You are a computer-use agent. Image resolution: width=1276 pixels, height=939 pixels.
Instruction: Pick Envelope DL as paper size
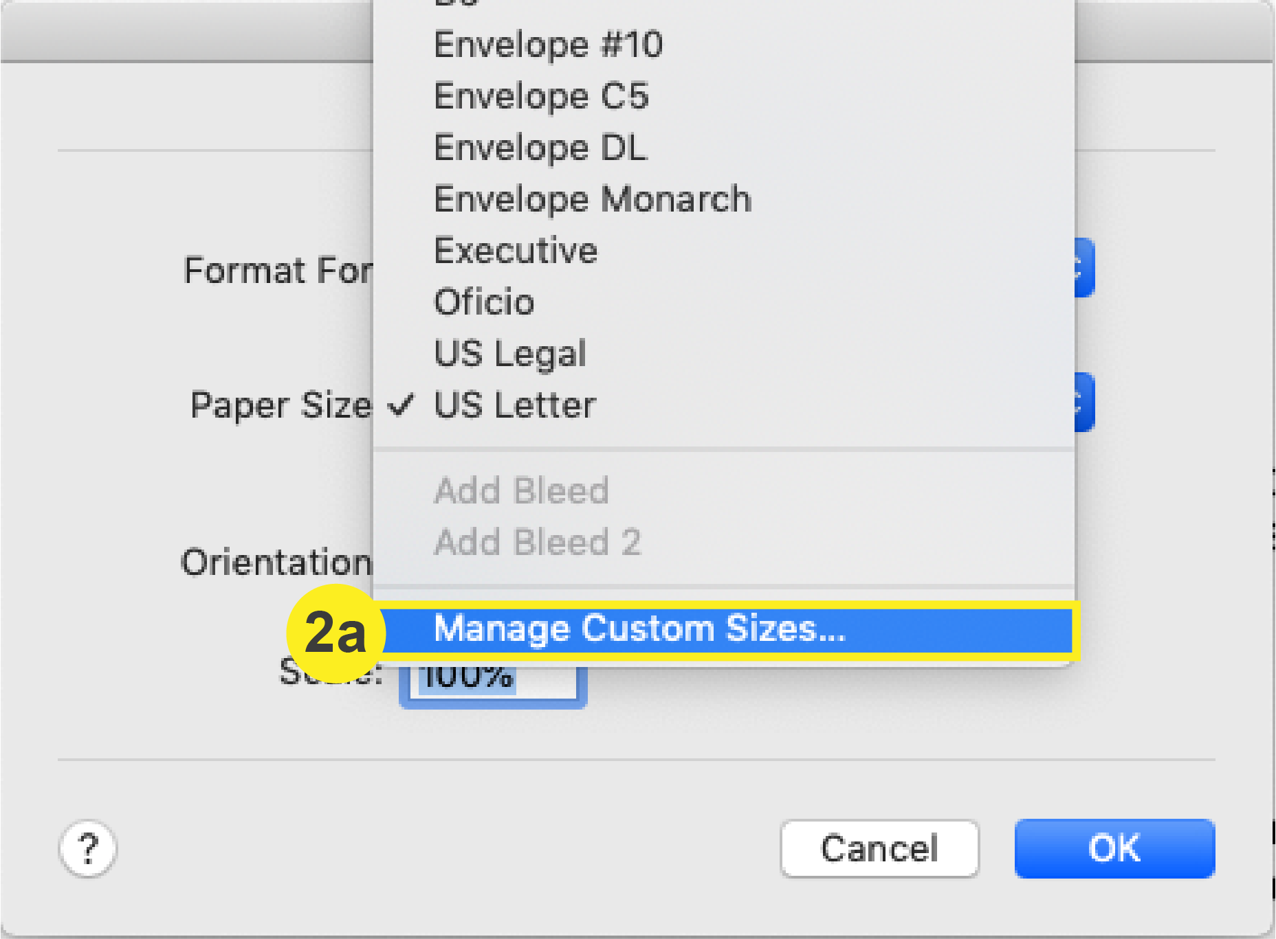[540, 147]
